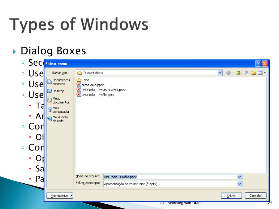Viewport: 279px width, 209px height.
Task: Click the Cancelar button
Action: (x=256, y=196)
